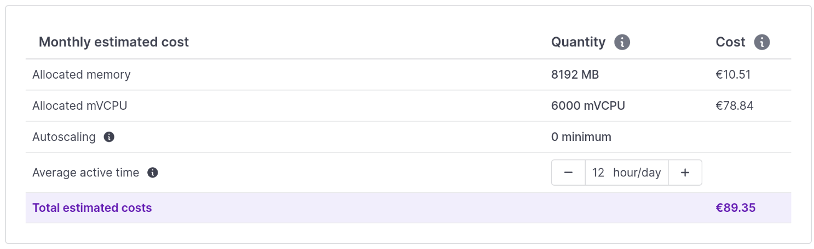Select the Monthly estimated cost heading
The height and width of the screenshot is (249, 814).
tap(114, 42)
